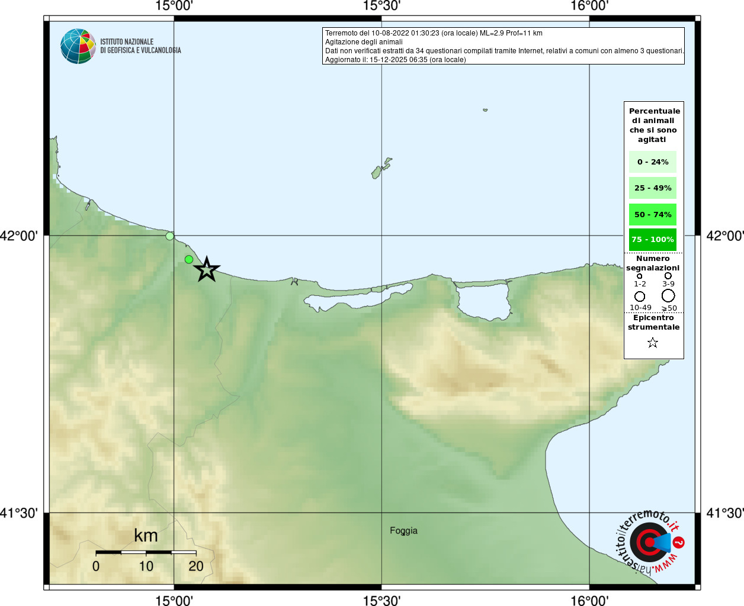Screen dimensions: 744x606
Task: Click the 50 - 74% legend swatch
Action: coord(653,214)
